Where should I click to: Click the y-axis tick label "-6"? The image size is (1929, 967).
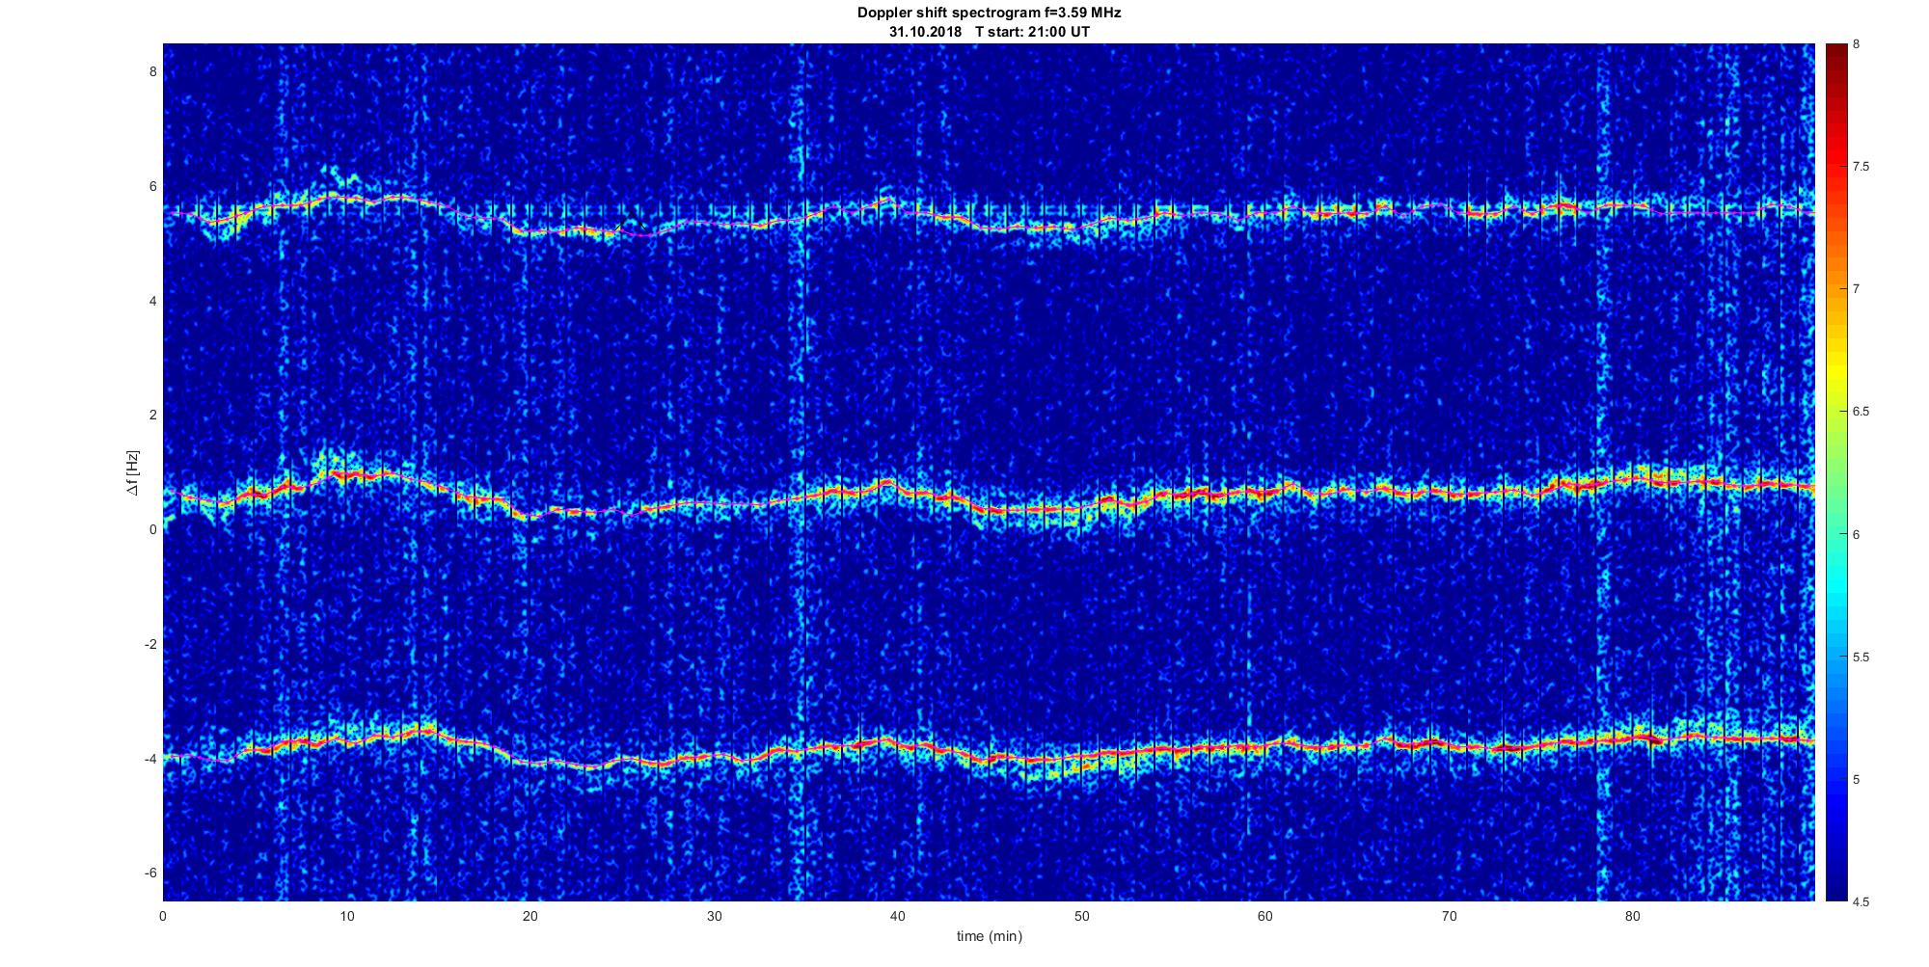tap(150, 873)
